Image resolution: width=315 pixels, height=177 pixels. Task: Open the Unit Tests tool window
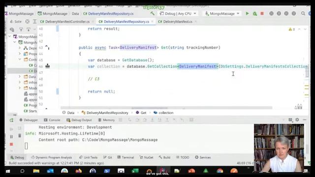click(x=89, y=157)
